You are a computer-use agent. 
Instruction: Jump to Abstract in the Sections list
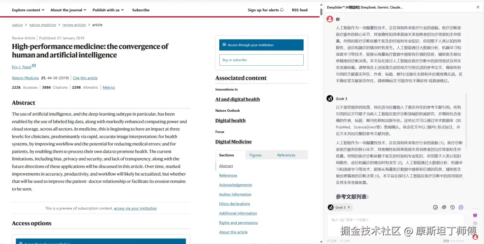pos(226,166)
